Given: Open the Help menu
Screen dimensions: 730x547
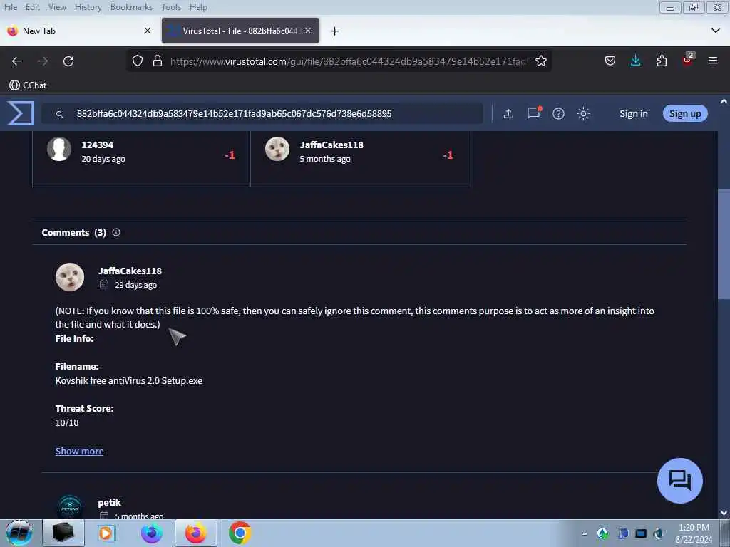Looking at the screenshot, I should (x=198, y=7).
